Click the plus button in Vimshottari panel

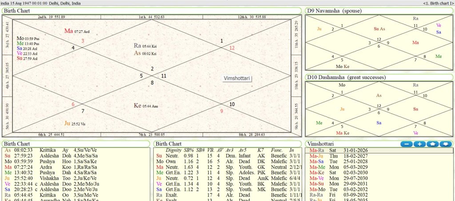(419, 144)
